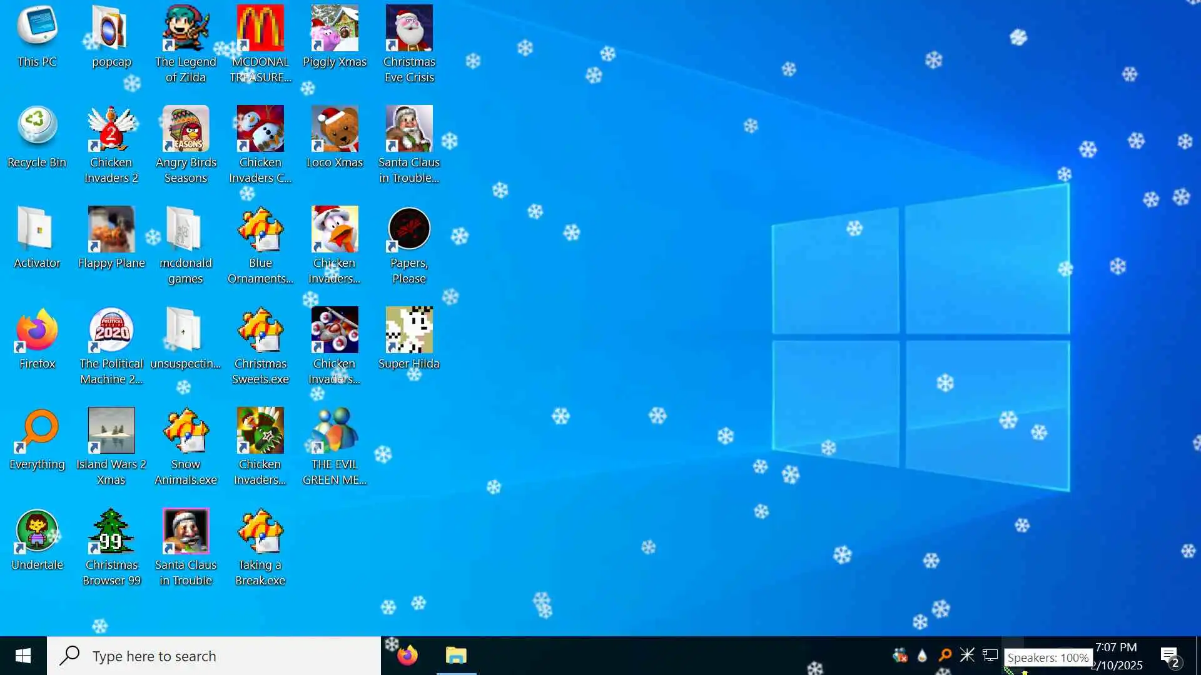Open the notification action center
The height and width of the screenshot is (675, 1201).
tap(1170, 656)
